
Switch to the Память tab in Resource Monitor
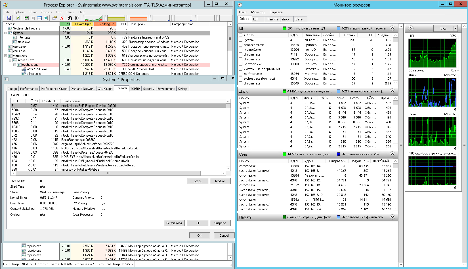pyautogui.click(x=272, y=19)
